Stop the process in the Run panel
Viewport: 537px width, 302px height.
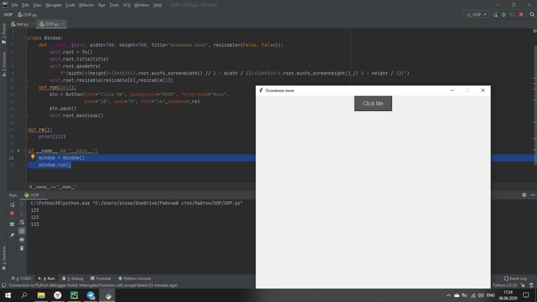12,213
